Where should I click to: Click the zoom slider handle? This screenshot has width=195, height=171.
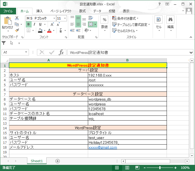160,168
